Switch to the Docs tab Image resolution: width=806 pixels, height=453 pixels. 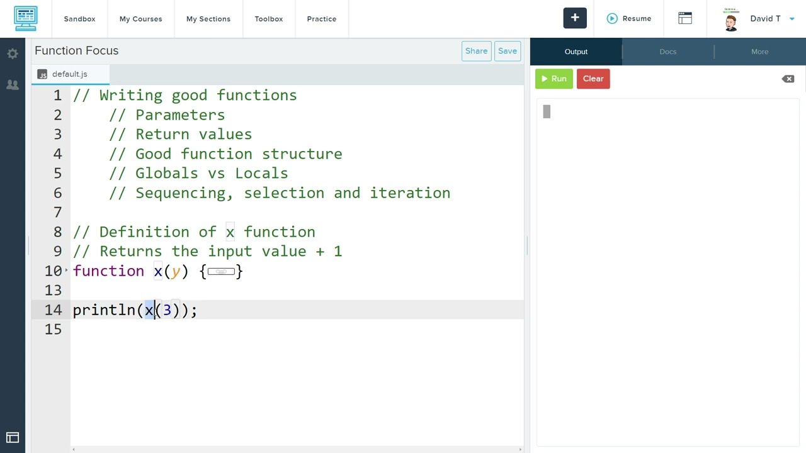point(668,52)
